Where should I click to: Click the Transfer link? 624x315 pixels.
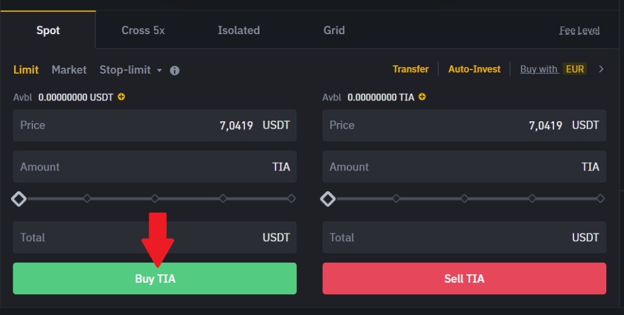[x=411, y=69]
